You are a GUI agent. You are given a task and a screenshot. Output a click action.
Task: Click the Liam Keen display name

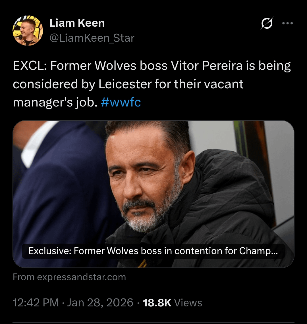click(x=77, y=23)
